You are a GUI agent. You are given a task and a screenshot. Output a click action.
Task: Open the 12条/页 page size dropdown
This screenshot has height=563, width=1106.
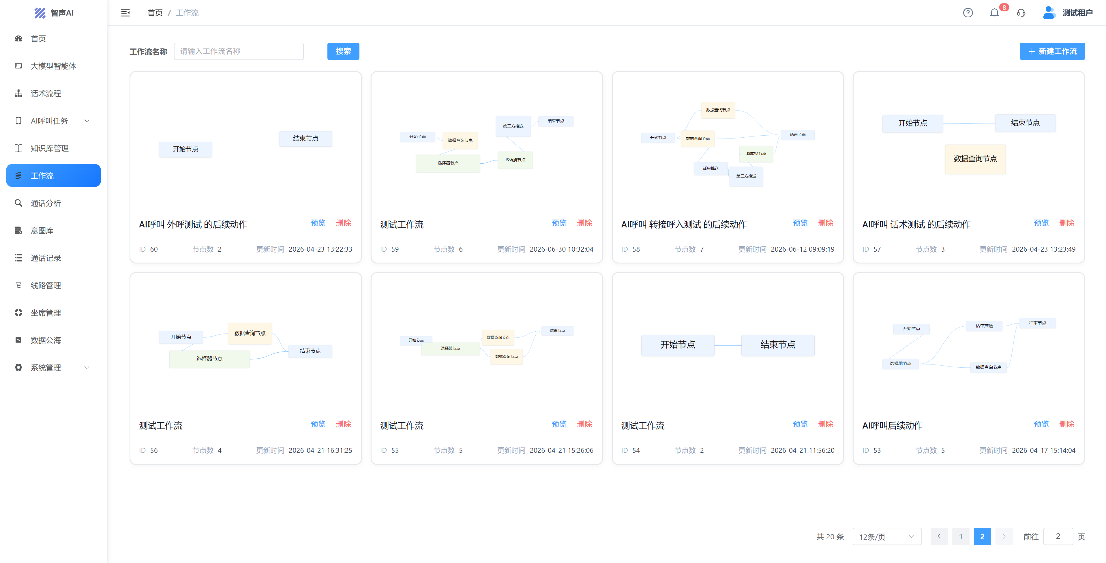coord(886,536)
